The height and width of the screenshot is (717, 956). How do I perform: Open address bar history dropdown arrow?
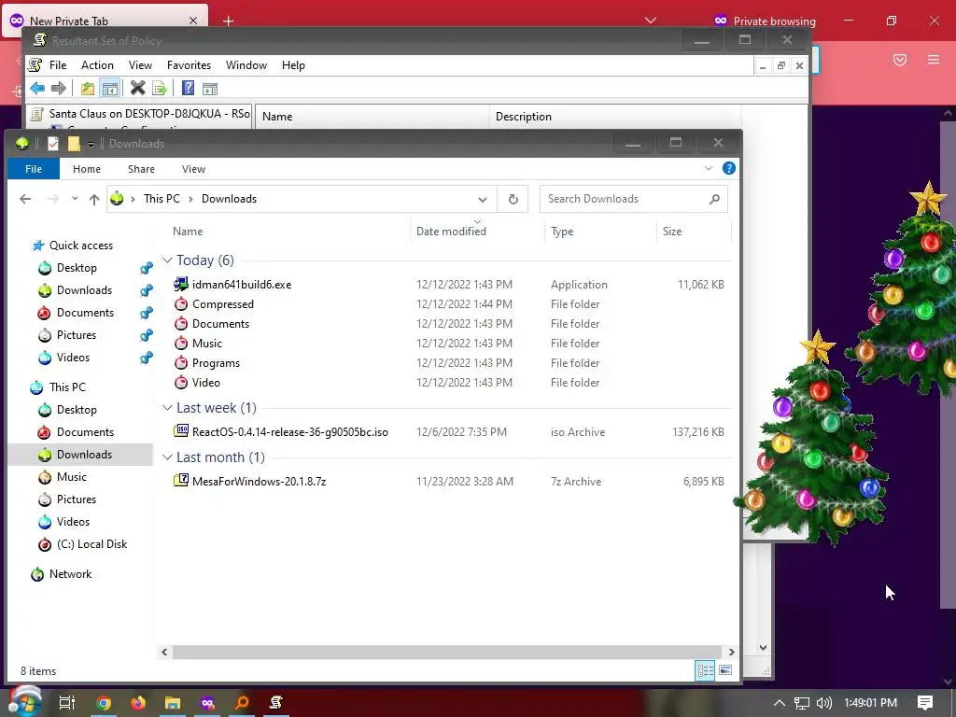coord(483,200)
